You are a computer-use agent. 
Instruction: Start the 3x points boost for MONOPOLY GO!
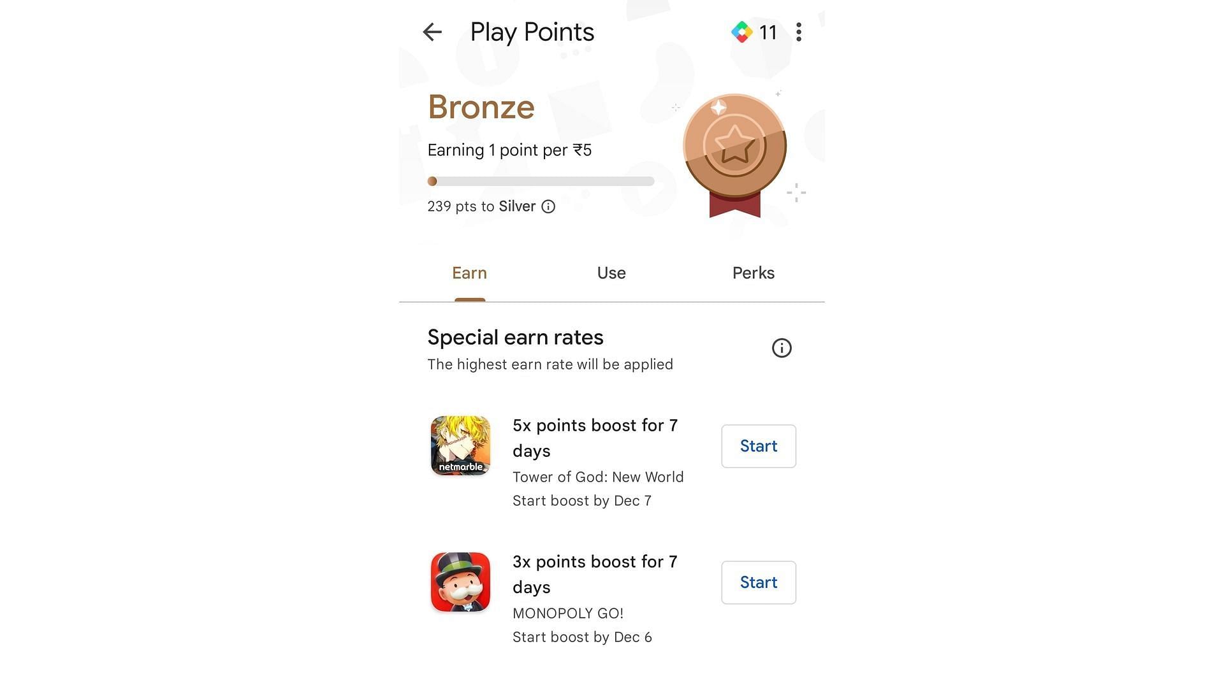pyautogui.click(x=758, y=582)
